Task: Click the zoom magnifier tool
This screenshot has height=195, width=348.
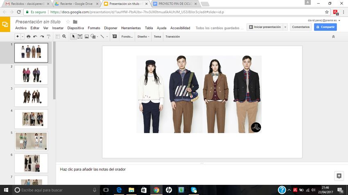Action: (64, 36)
